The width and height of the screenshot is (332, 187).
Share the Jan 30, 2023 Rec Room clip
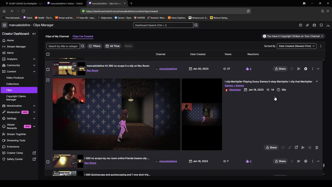coord(280,69)
